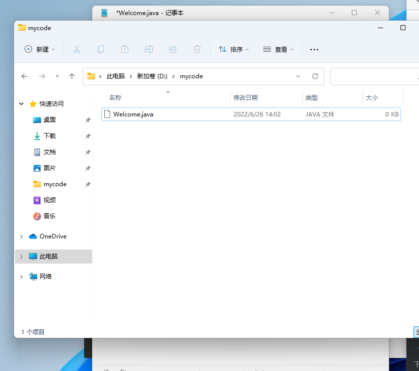Click the JAVA 文件 type cell
The height and width of the screenshot is (371, 419).
click(x=320, y=114)
